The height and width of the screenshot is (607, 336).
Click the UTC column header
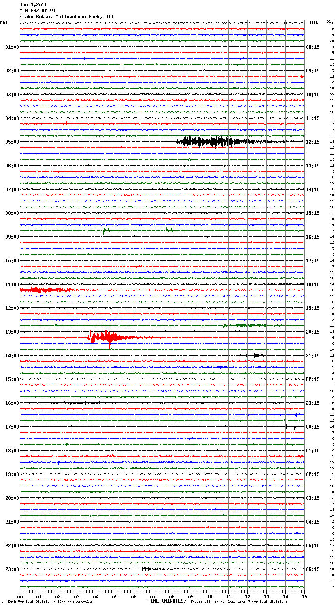pos(314,23)
